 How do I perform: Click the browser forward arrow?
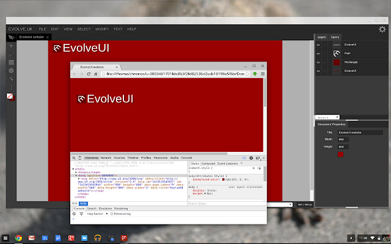(x=81, y=74)
